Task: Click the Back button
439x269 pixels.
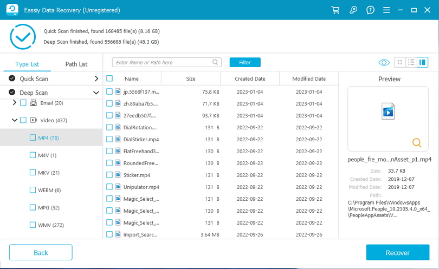Action: pos(41,253)
